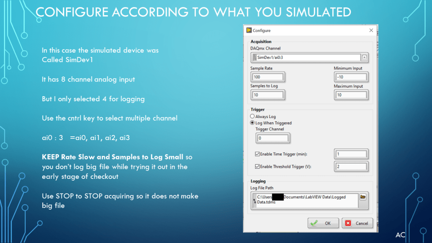The height and width of the screenshot is (243, 432).
Task: Uncheck Enable Threshold Trigger (V)
Action: [x=258, y=167]
